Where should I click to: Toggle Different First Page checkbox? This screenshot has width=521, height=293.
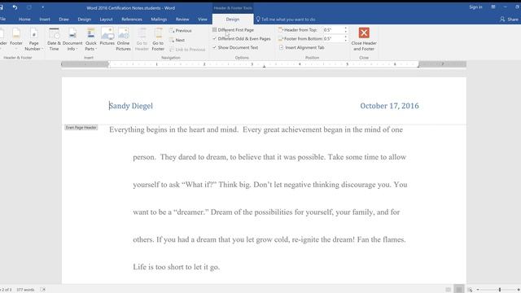coord(215,30)
